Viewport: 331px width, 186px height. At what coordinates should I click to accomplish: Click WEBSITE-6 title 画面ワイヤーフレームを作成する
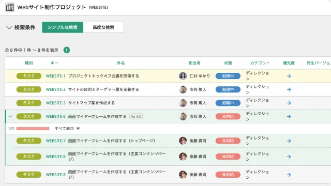97,116
